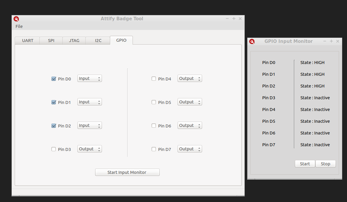347x202 pixels.
Task: Check the Pin D5 checkbox
Action: (153, 102)
